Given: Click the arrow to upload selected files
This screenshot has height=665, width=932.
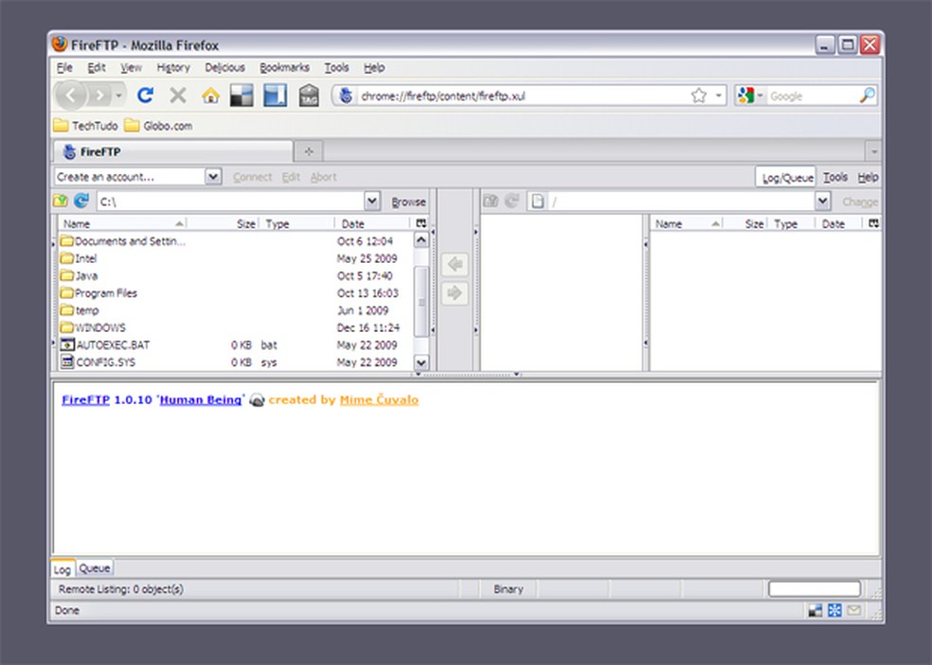Looking at the screenshot, I should (x=455, y=293).
